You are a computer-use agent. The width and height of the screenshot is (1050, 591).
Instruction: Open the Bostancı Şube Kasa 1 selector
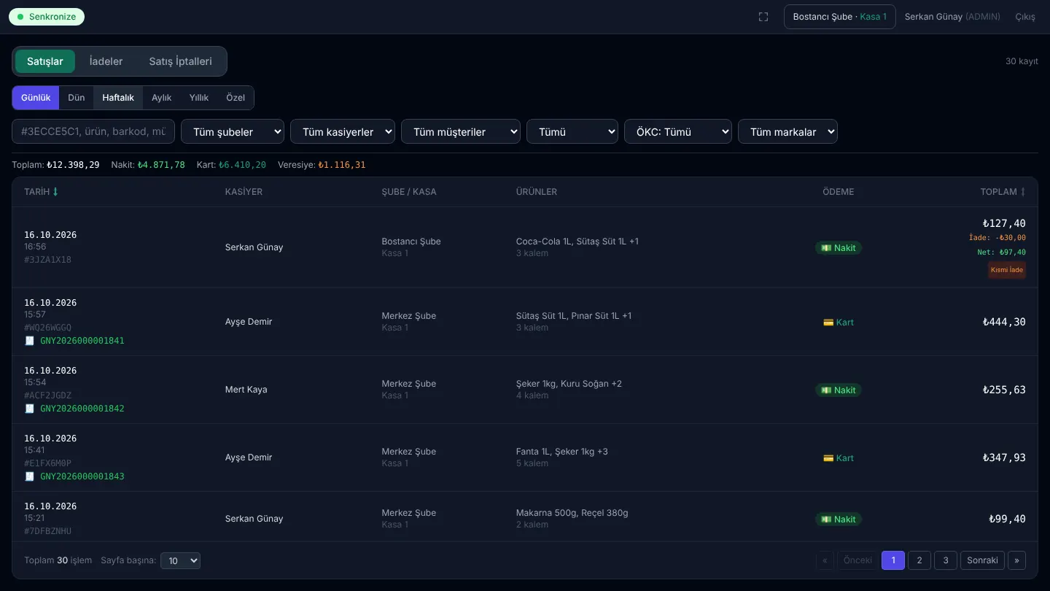(x=840, y=17)
